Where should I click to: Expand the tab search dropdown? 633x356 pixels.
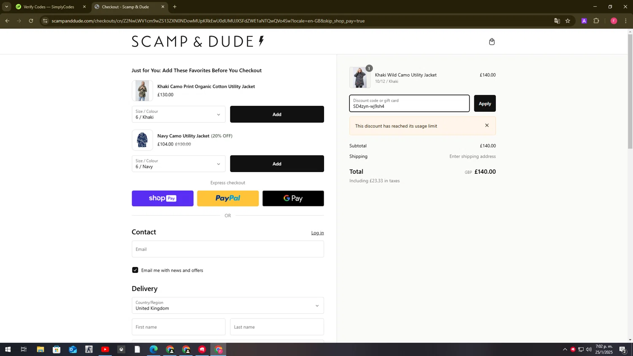click(x=6, y=7)
